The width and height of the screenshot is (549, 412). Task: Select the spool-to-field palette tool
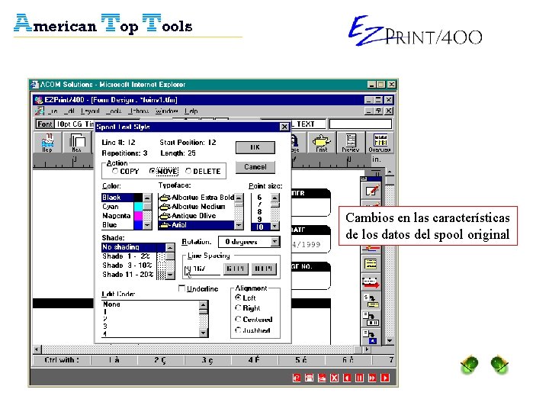tap(371, 301)
